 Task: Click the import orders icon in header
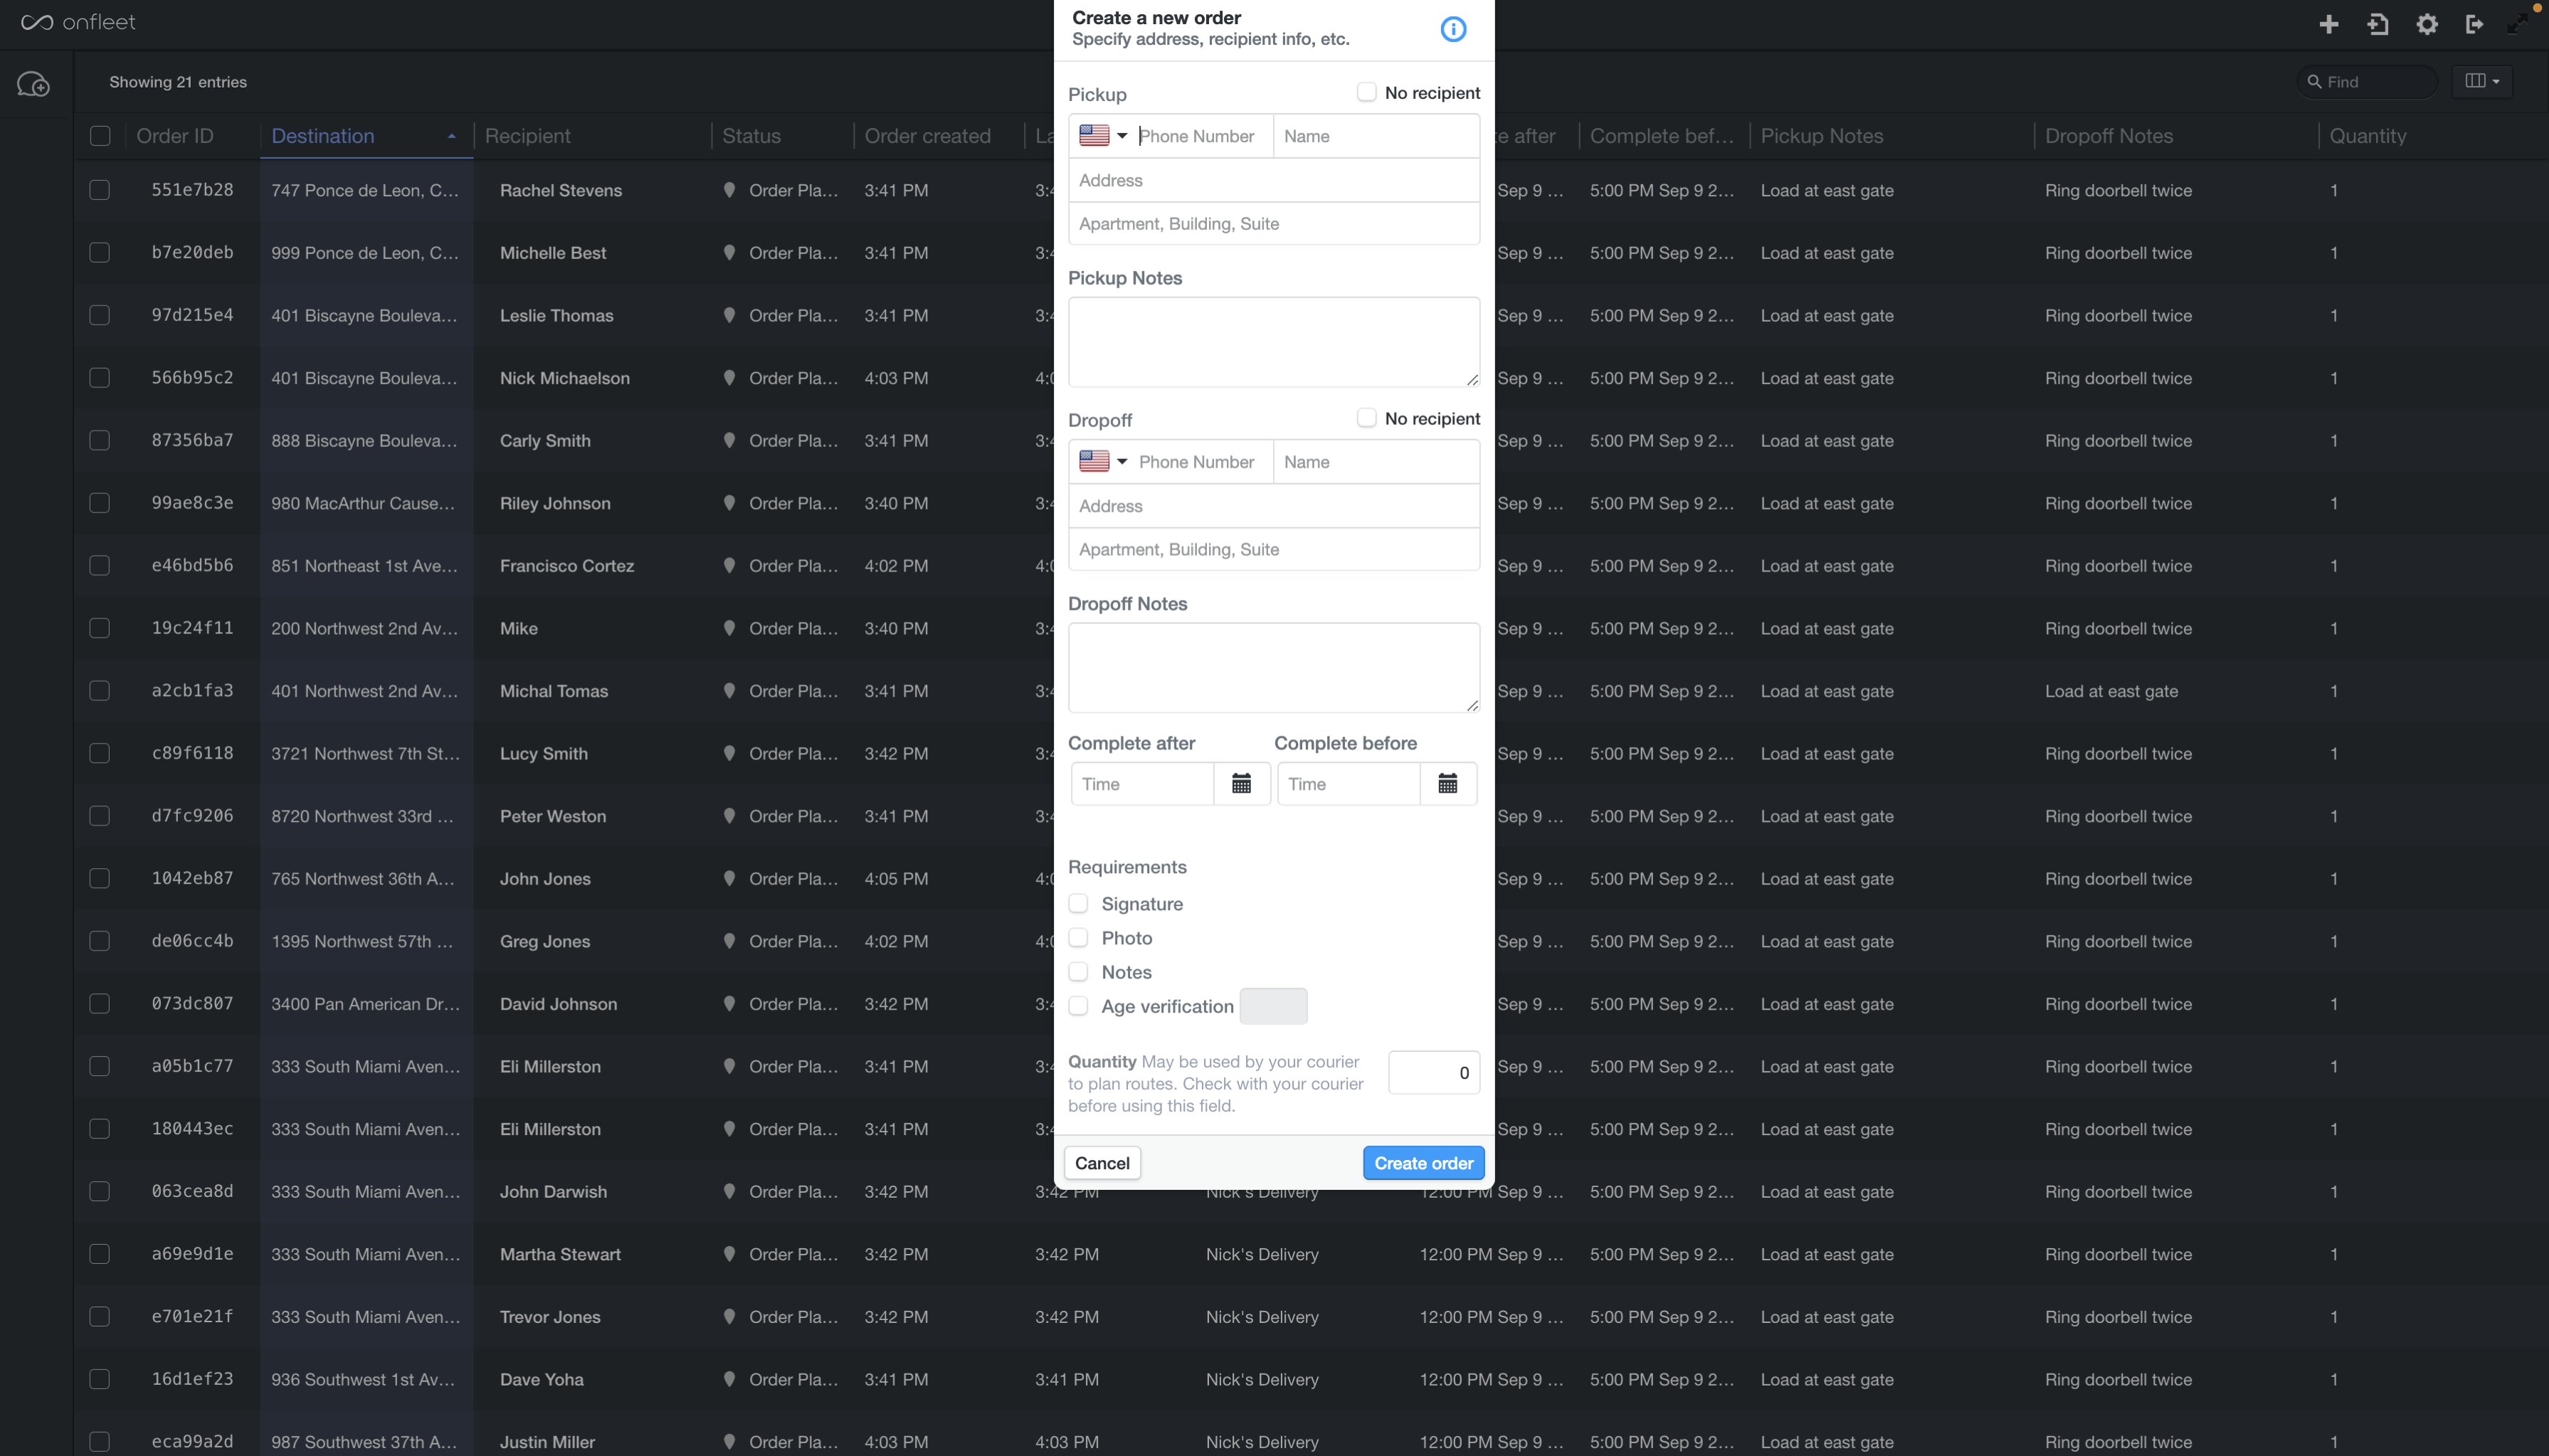(2378, 24)
